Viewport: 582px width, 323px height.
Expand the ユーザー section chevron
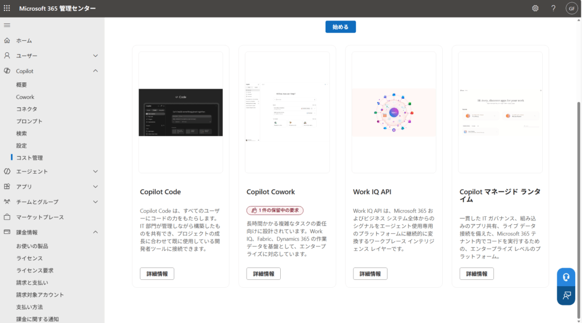pyautogui.click(x=95, y=56)
